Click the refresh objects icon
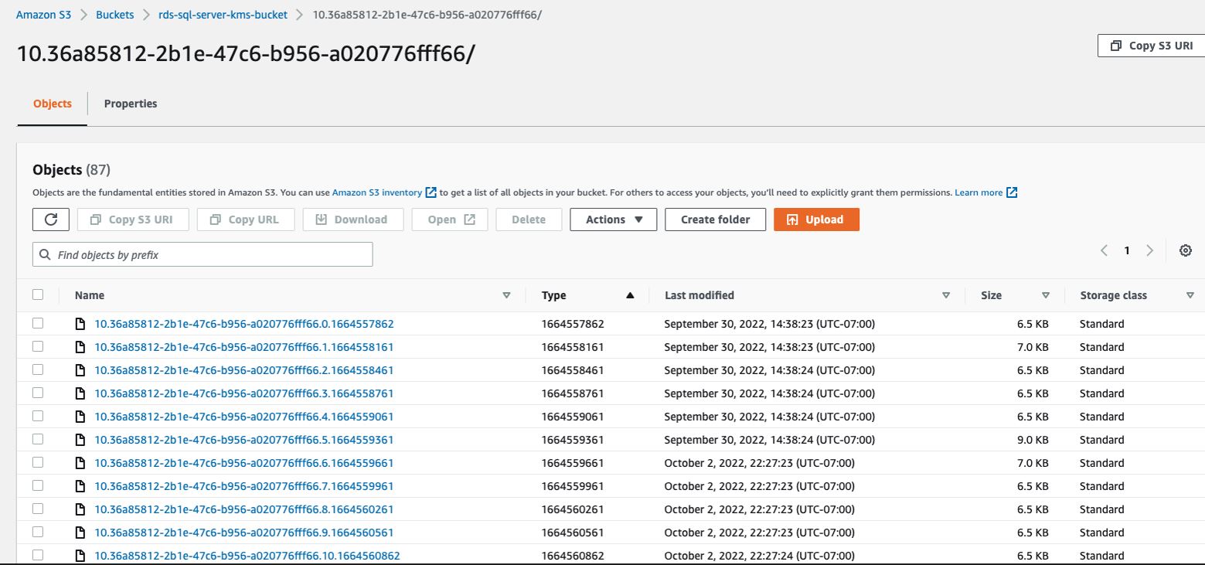1205x565 pixels. click(x=49, y=219)
